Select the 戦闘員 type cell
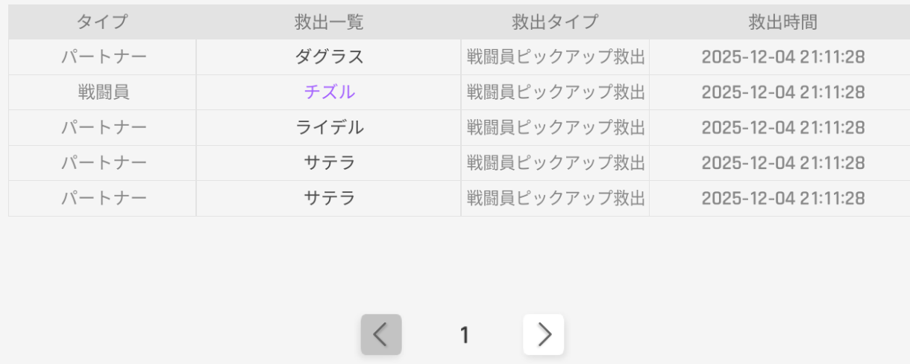Viewport: 910px width, 364px height. pyautogui.click(x=103, y=92)
